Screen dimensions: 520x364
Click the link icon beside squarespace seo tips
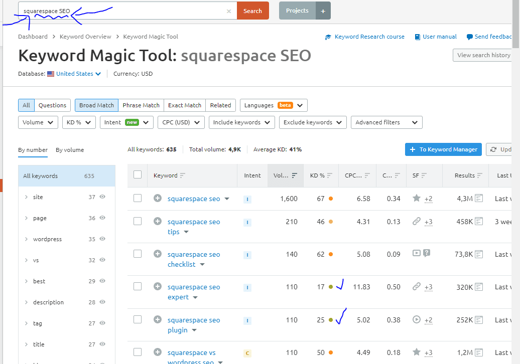417,222
